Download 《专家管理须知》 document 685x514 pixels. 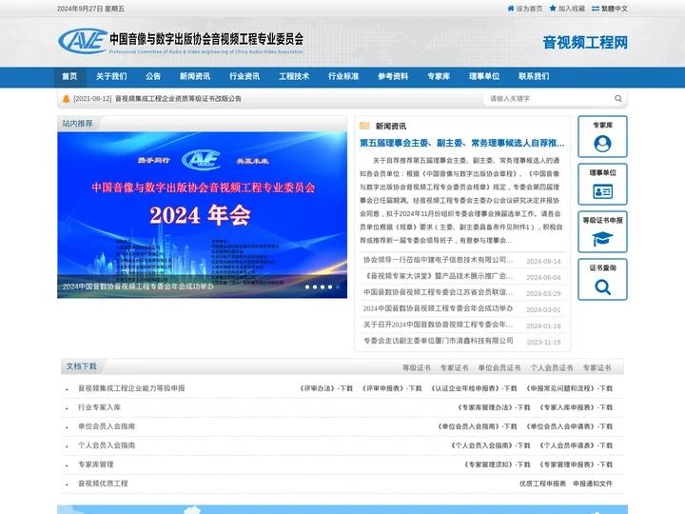tap(497, 465)
